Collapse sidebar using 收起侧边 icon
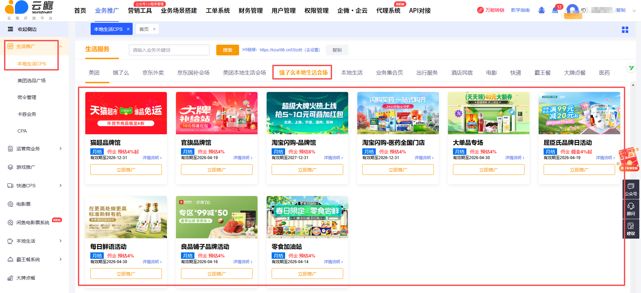Viewport: 641px width, 293px height. [10, 29]
